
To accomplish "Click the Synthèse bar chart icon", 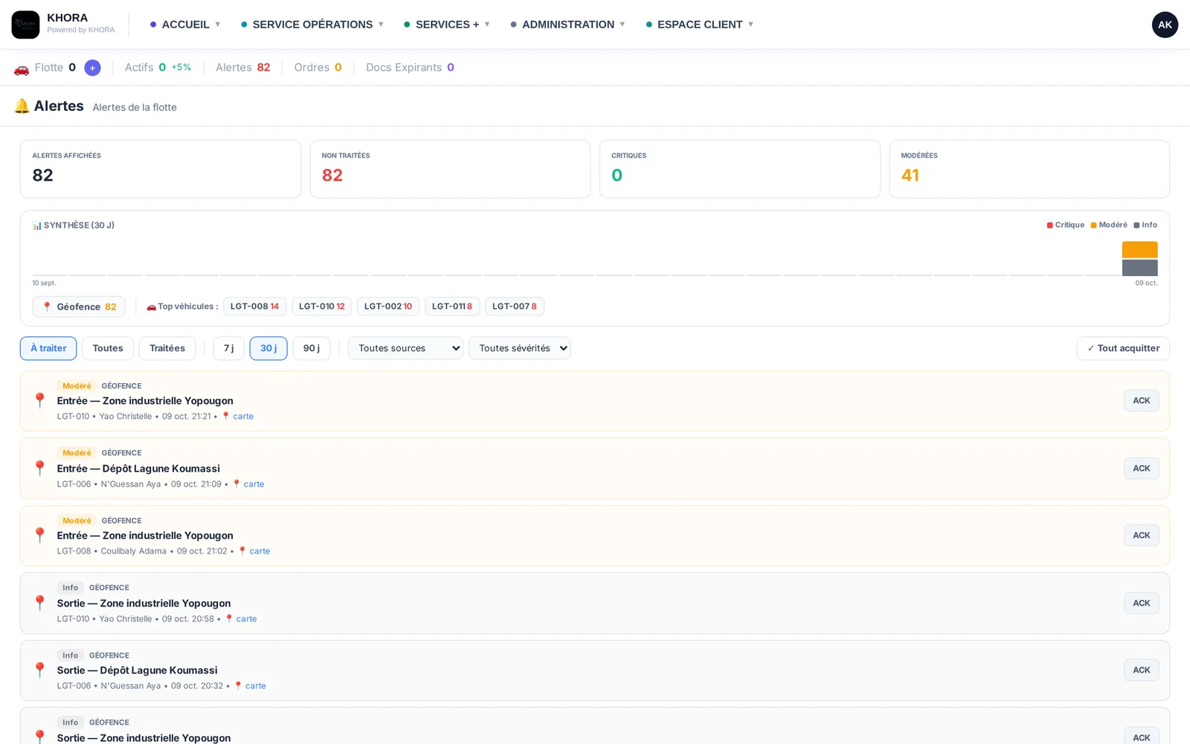I will point(36,225).
